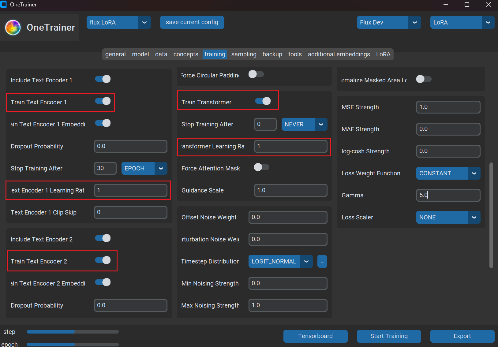
Task: Click the Export button
Action: point(462,336)
